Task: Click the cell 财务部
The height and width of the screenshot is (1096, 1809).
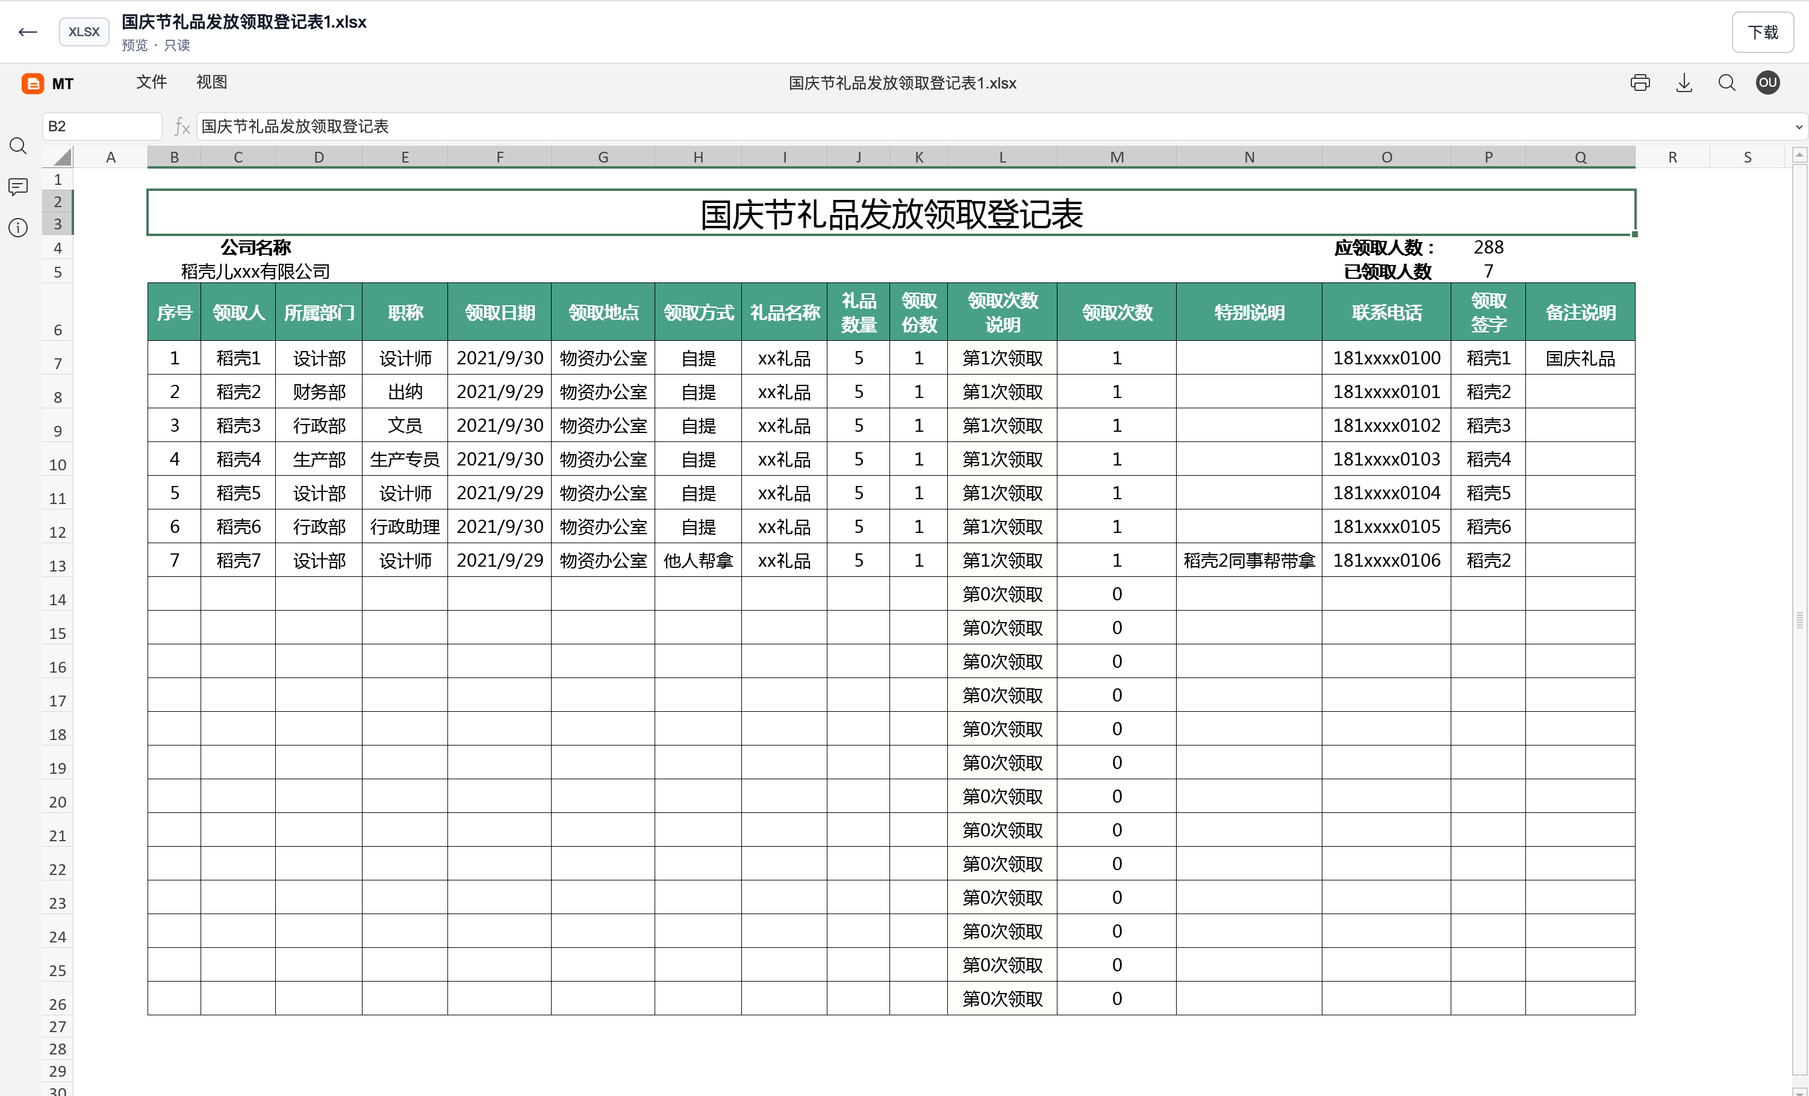Action: click(319, 392)
